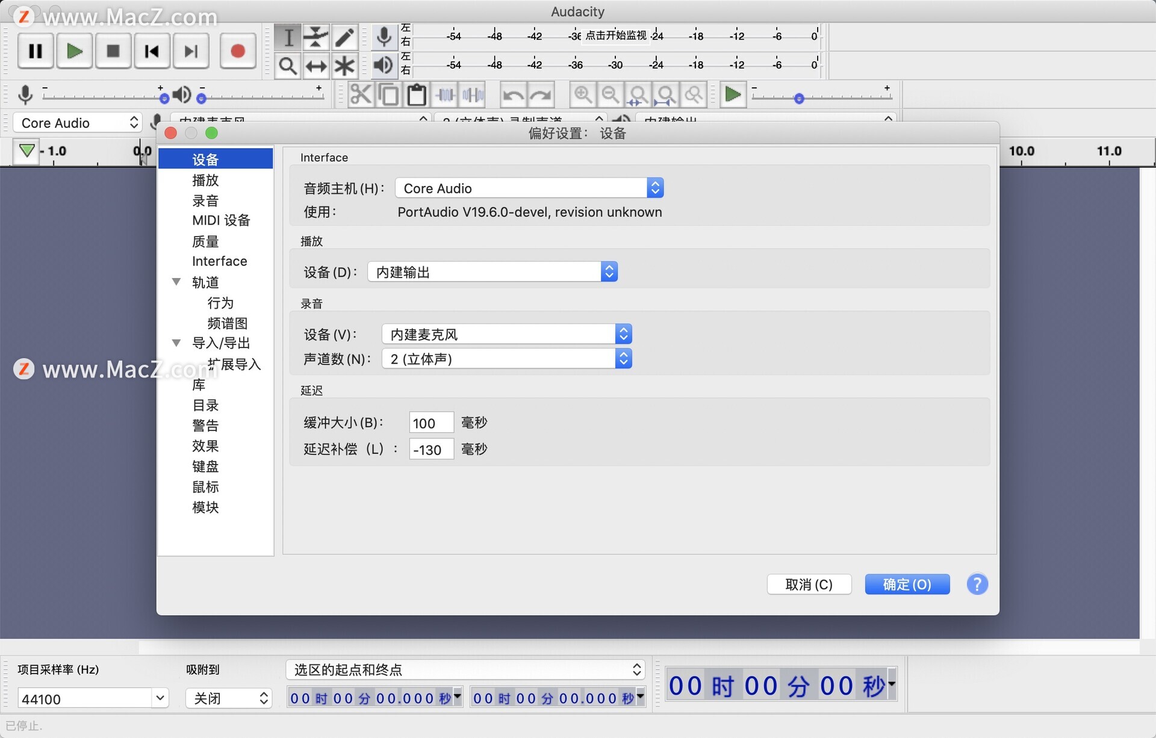Viewport: 1156px width, 738px height.
Task: Click the Zoom Out magnifier icon
Action: pos(610,95)
